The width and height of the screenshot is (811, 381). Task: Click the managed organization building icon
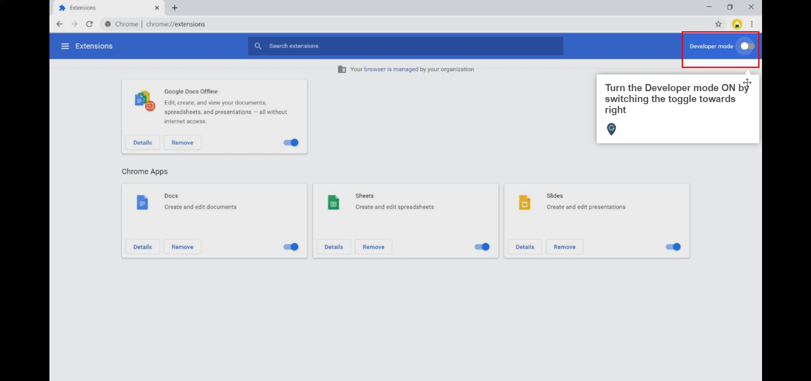(342, 69)
